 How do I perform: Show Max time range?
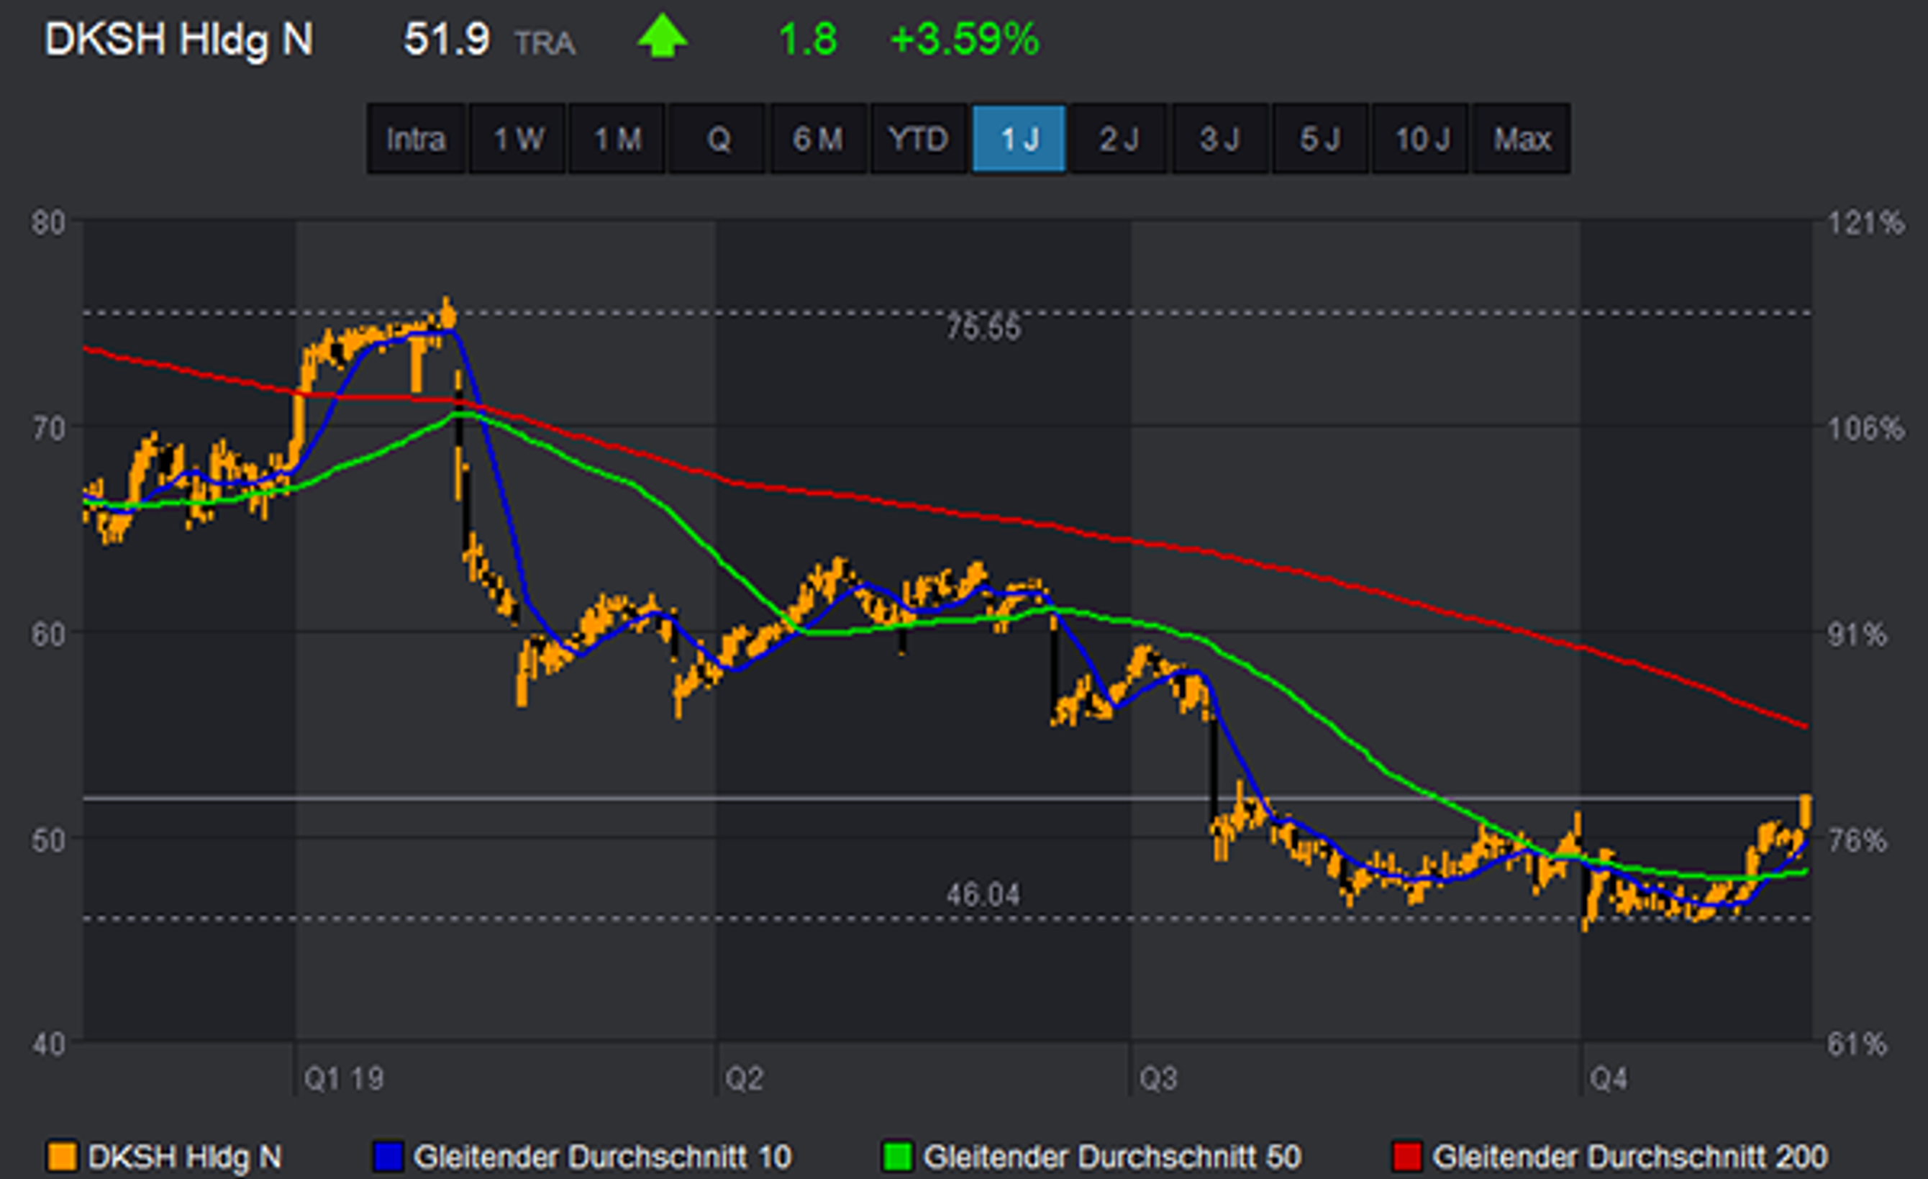click(1521, 140)
